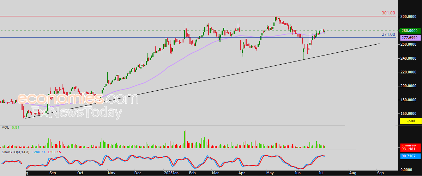Click the purple 277.6990 moving average tag
This screenshot has width=422, height=176.
[x=410, y=38]
